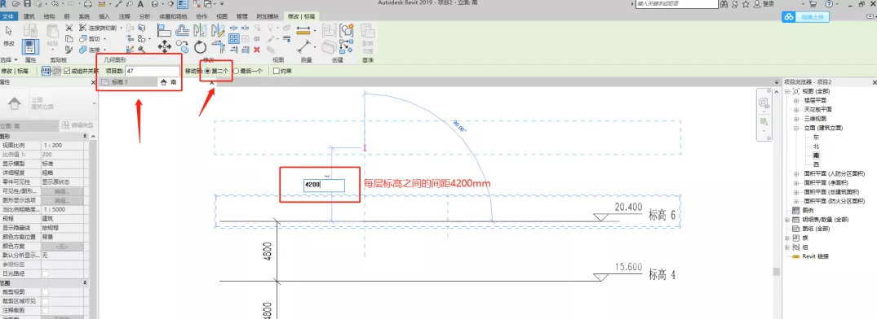
Task: Click the Edit Type button in properties
Action: [x=78, y=126]
